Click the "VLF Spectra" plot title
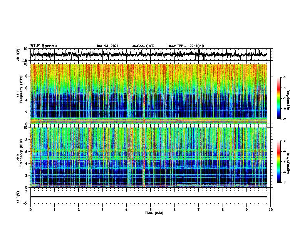 pyautogui.click(x=44, y=46)
